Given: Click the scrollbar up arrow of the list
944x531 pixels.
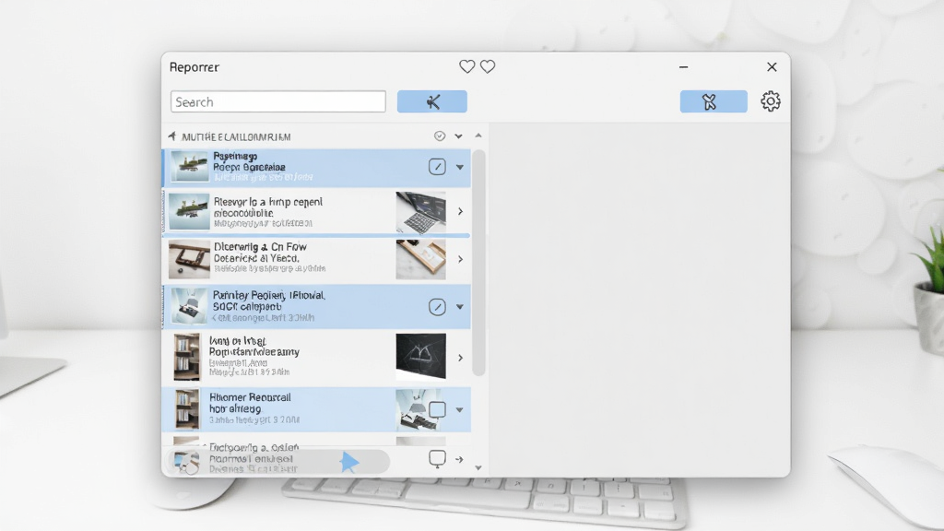Looking at the screenshot, I should point(478,136).
